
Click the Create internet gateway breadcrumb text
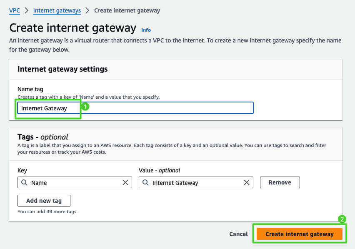[x=127, y=10]
